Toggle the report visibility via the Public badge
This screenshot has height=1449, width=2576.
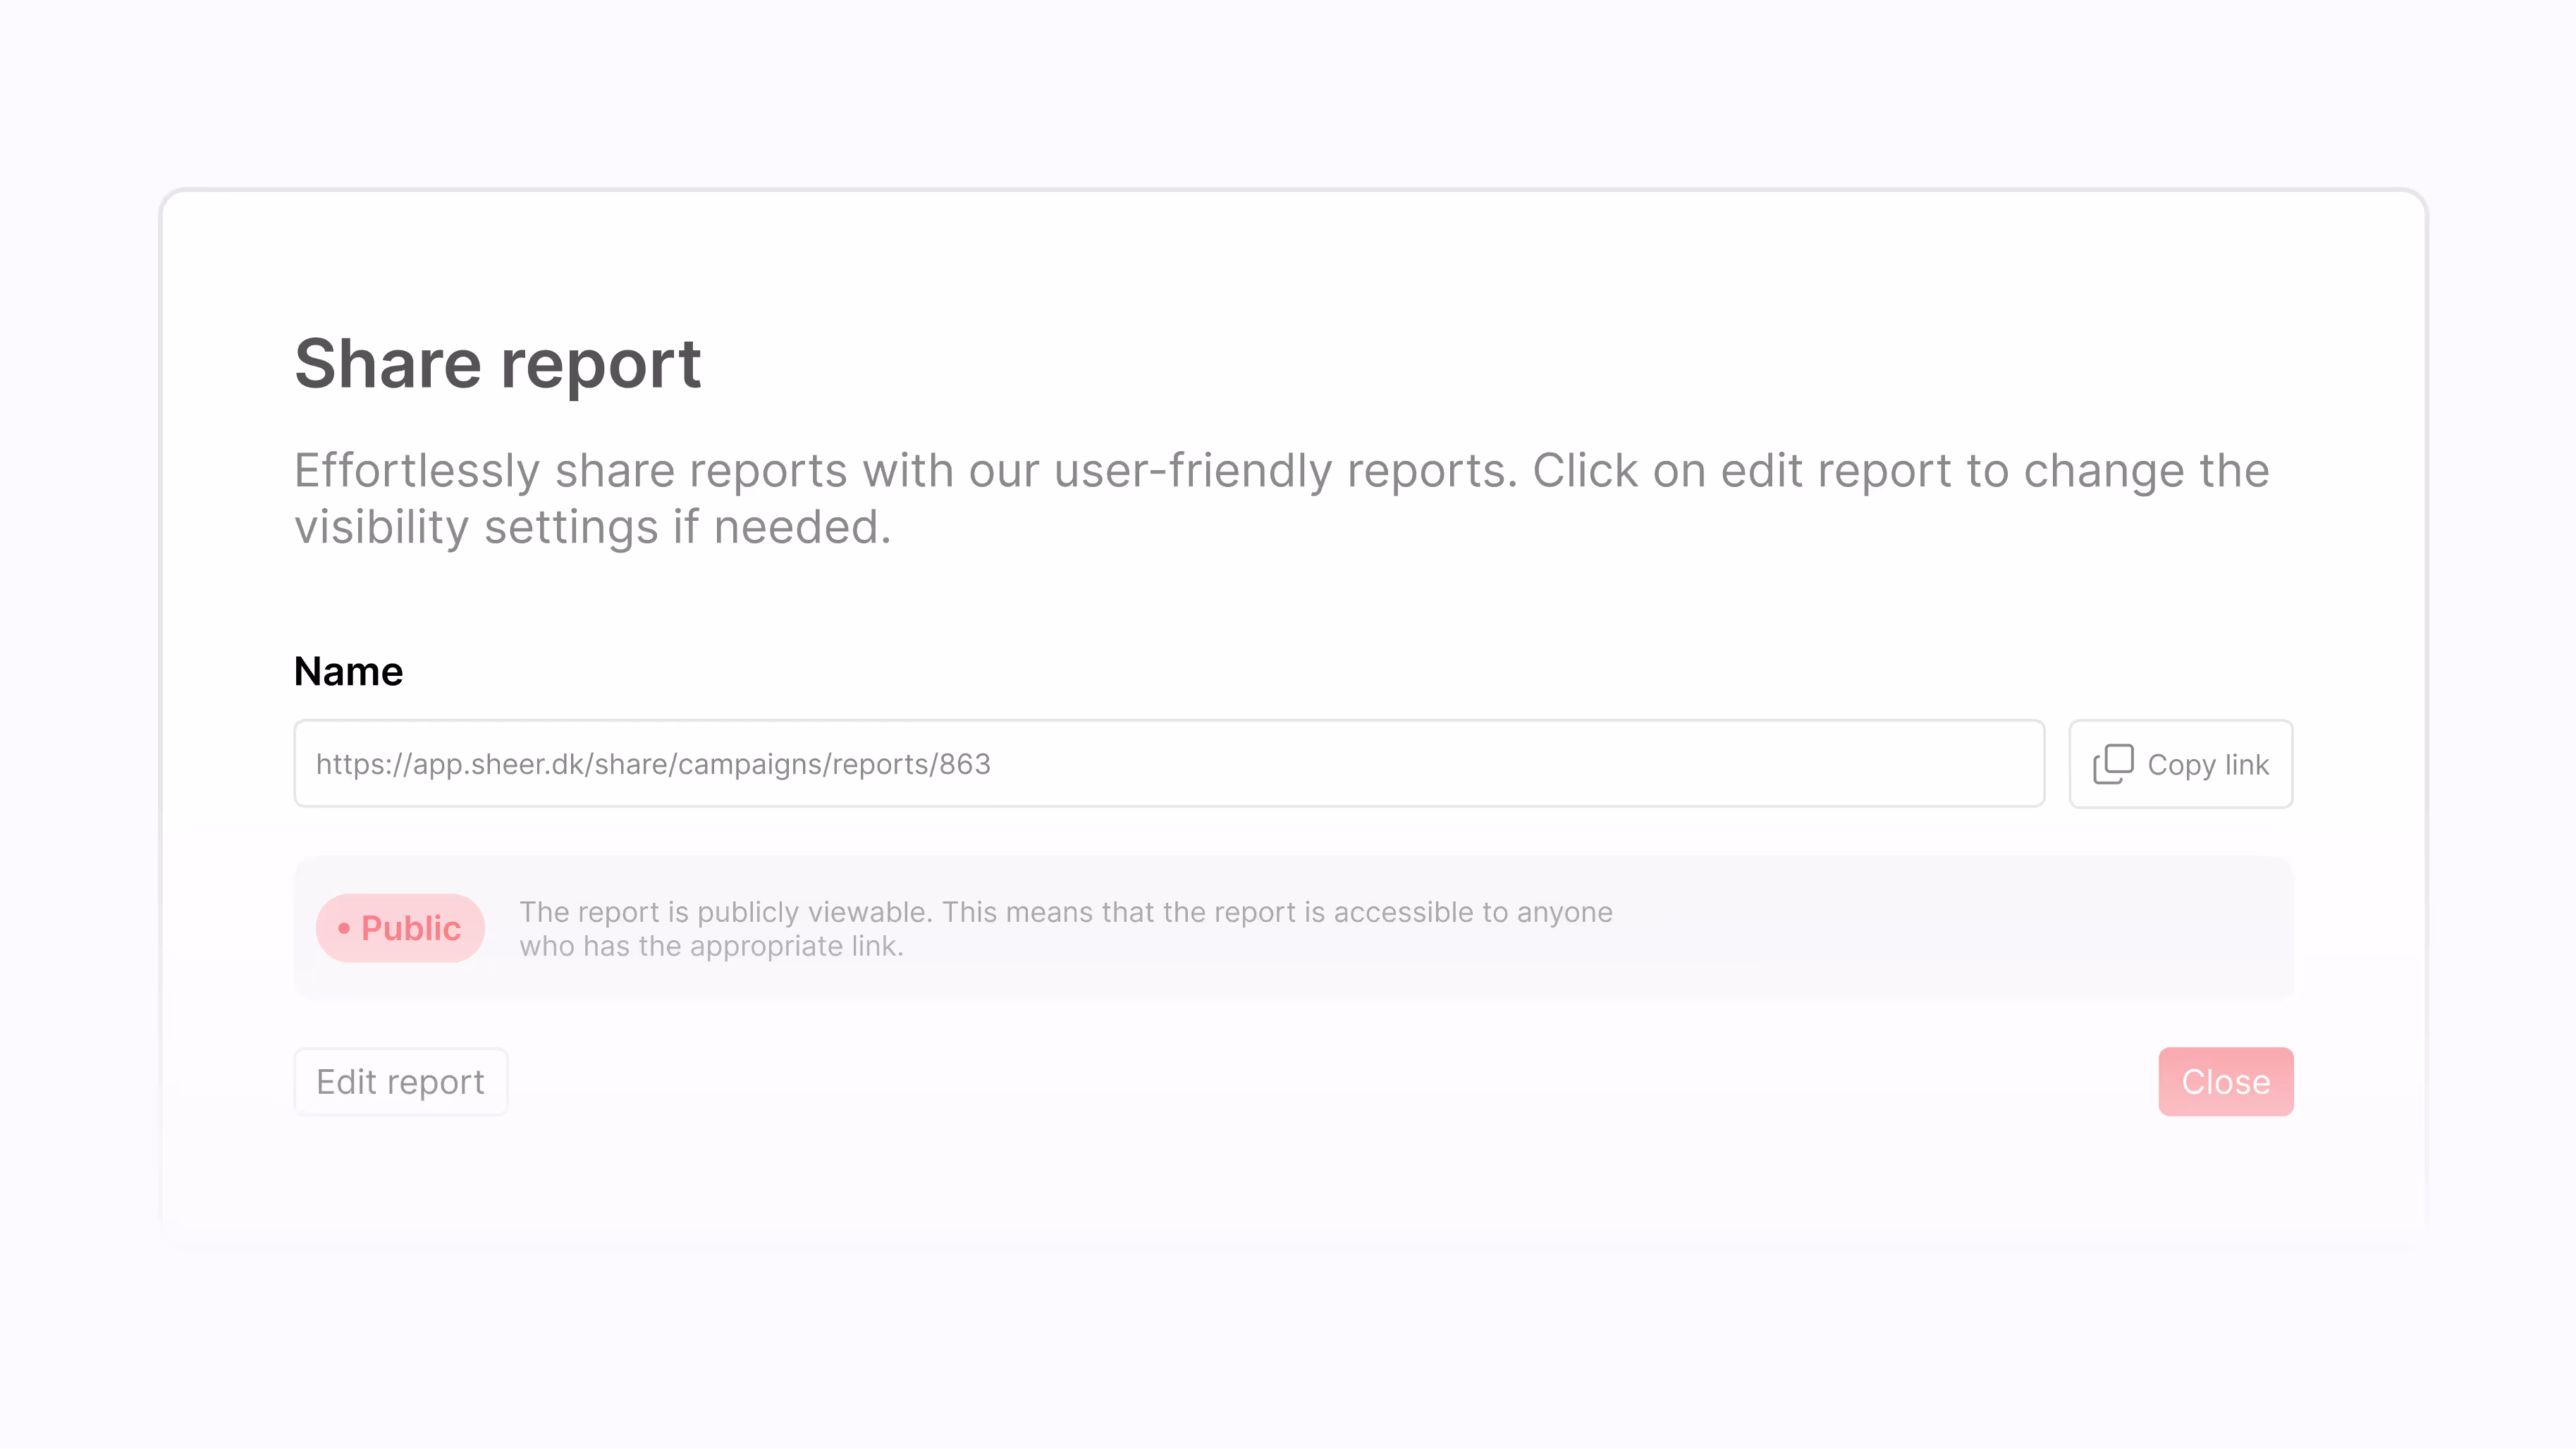(x=400, y=928)
